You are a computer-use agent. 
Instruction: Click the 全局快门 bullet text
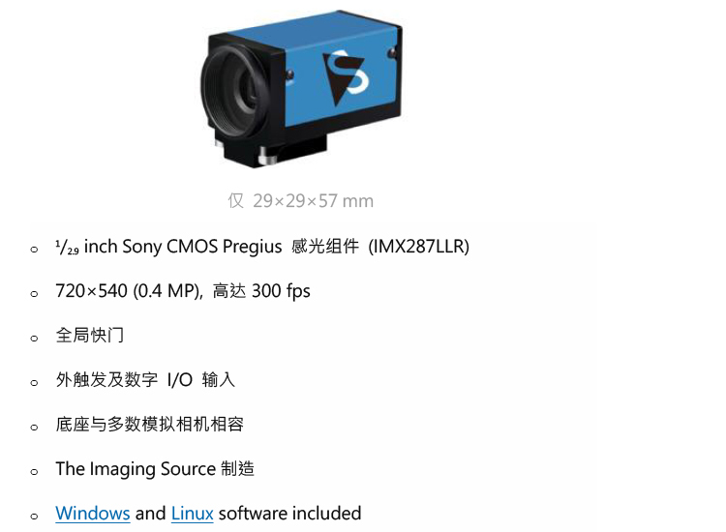90,336
